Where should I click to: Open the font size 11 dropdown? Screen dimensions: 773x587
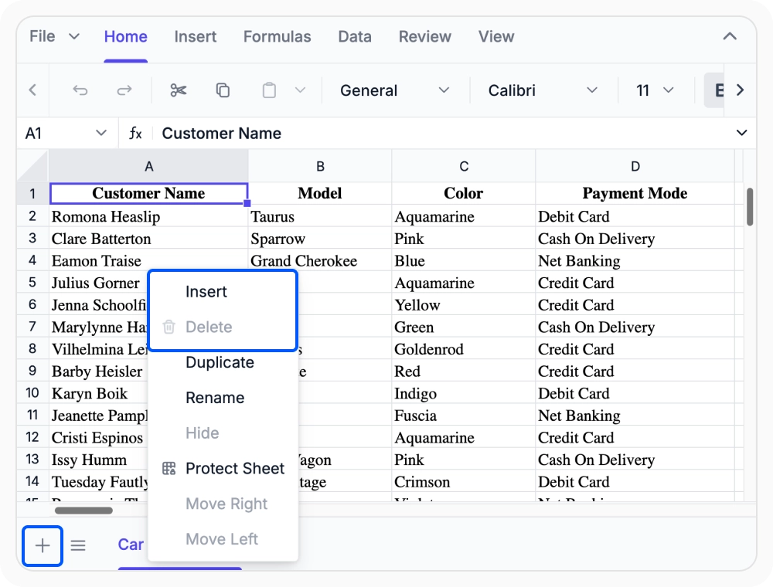click(x=655, y=90)
